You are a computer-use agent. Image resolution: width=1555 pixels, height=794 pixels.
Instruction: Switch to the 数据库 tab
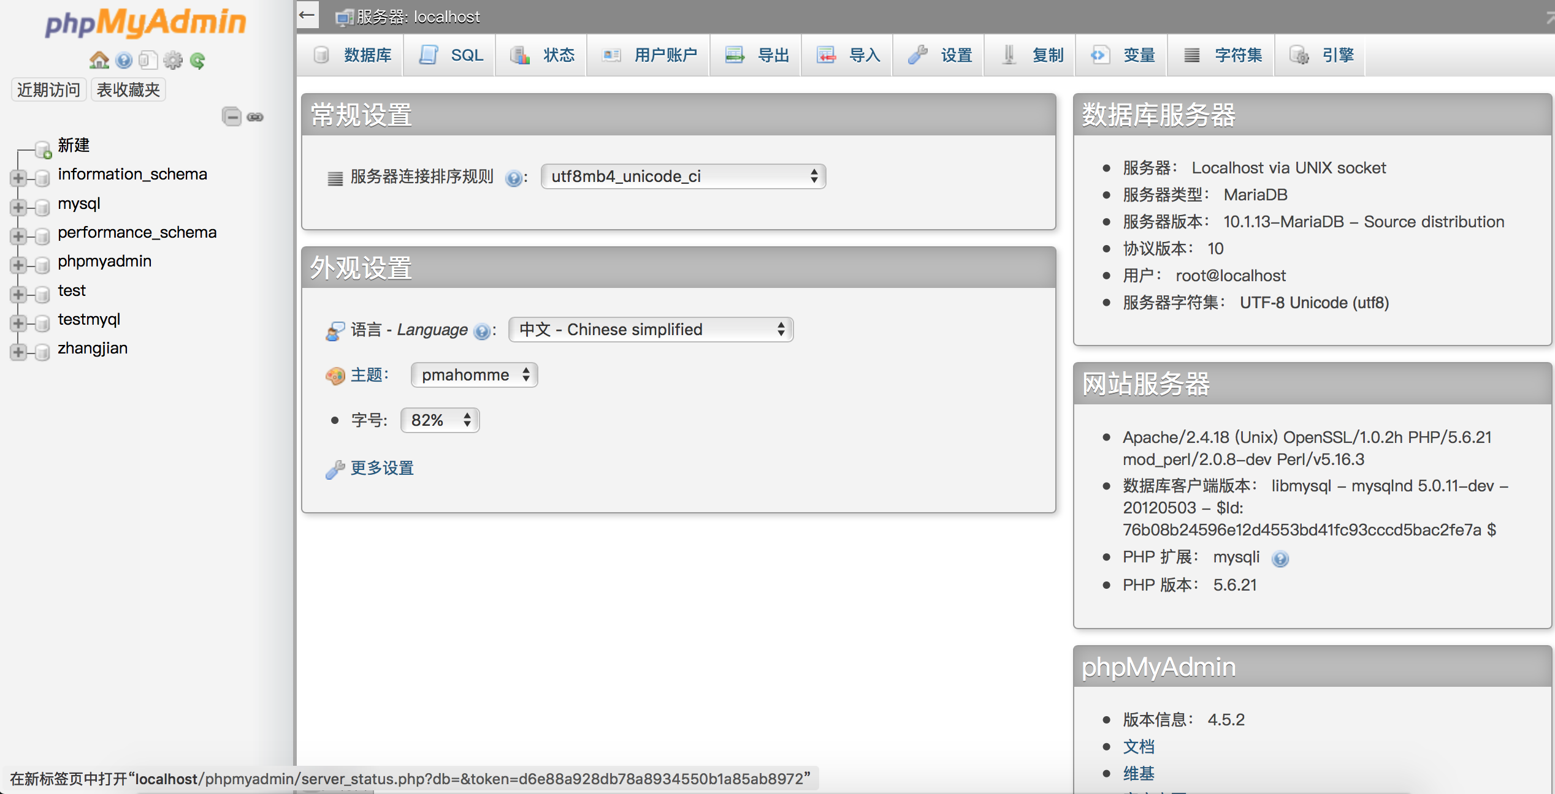(351, 55)
